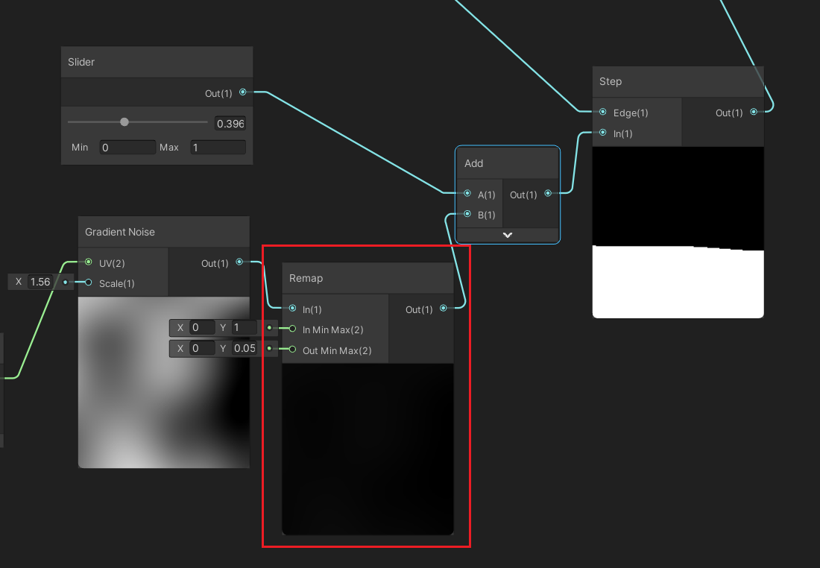This screenshot has width=820, height=568.
Task: Click the Scale X field showing 1.56
Action: pyautogui.click(x=40, y=282)
